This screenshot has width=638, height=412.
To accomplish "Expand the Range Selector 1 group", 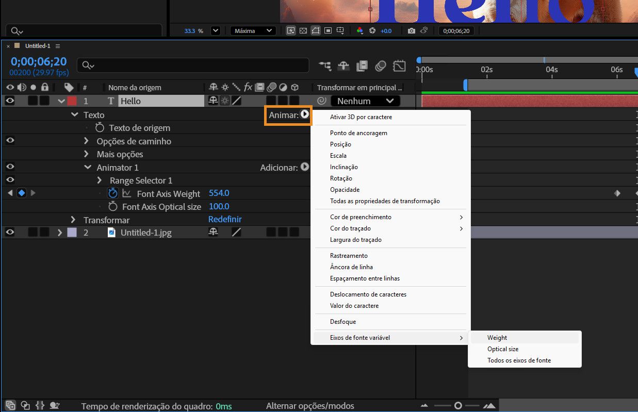I will pyautogui.click(x=100, y=180).
